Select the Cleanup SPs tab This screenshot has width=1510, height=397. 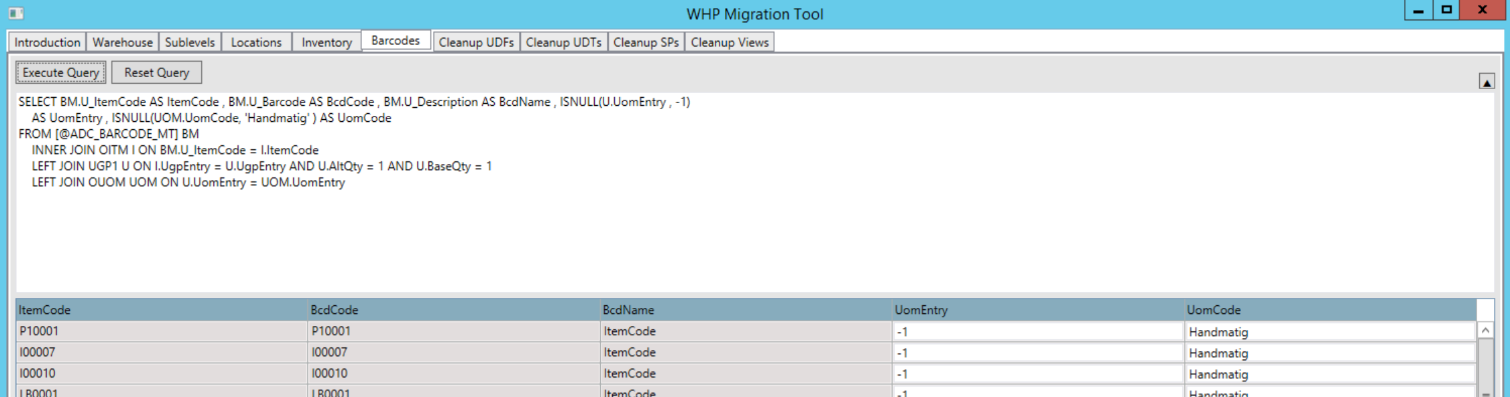pyautogui.click(x=646, y=42)
